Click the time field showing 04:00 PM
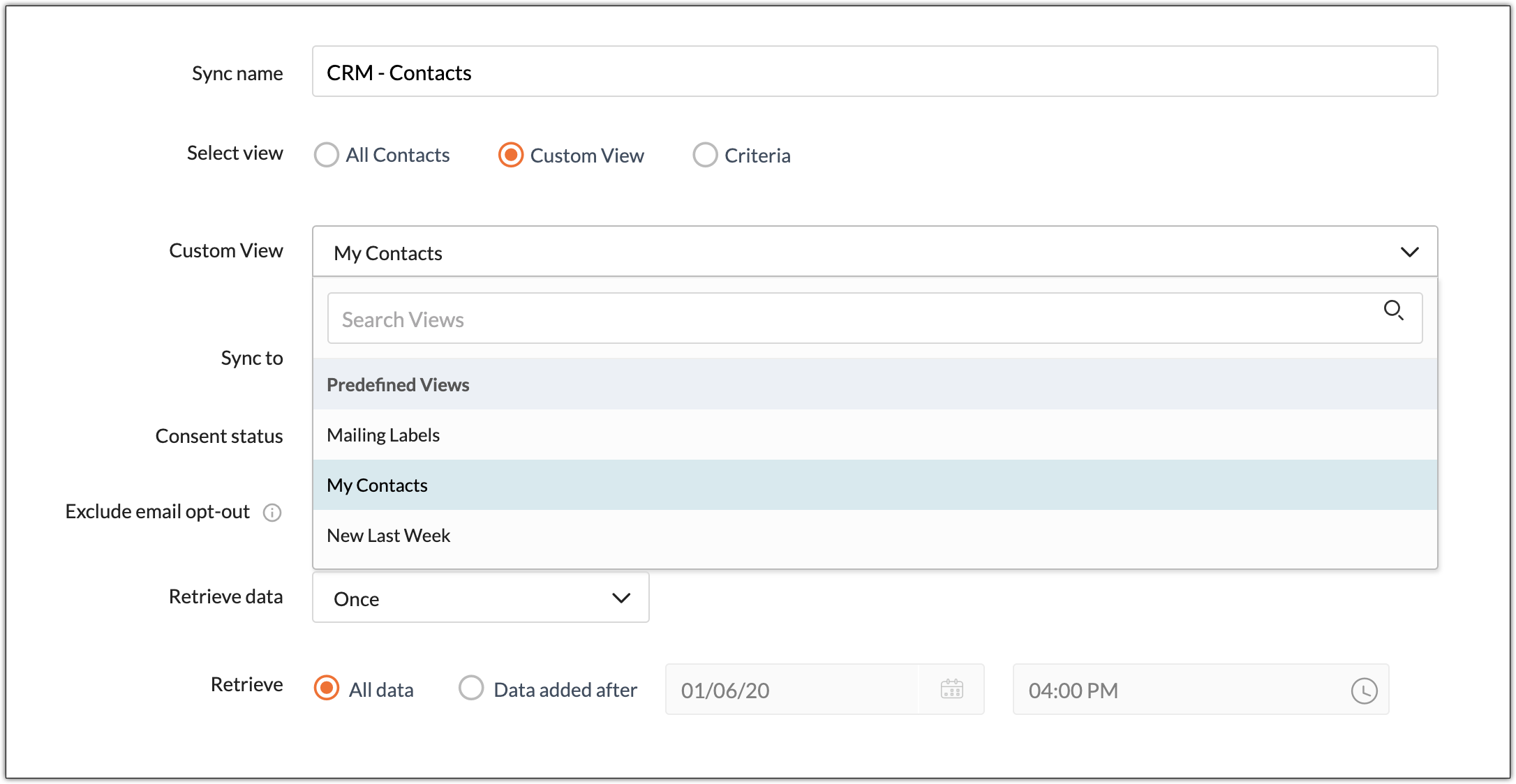Image resolution: width=1516 pixels, height=784 pixels. click(x=1152, y=690)
